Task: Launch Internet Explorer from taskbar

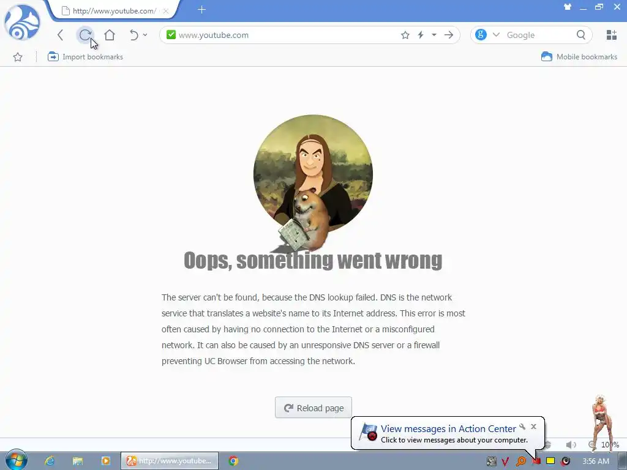Action: point(50,461)
